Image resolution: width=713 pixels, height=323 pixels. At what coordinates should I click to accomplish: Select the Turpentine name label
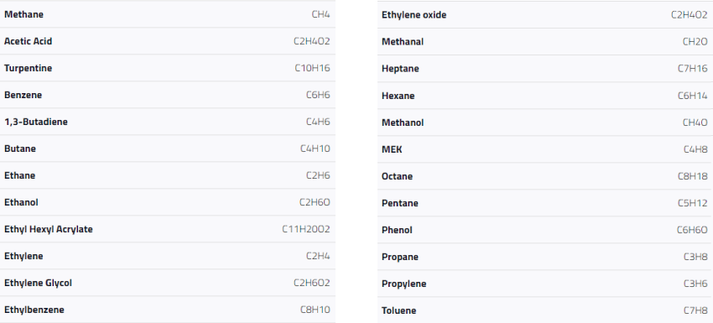coord(29,68)
